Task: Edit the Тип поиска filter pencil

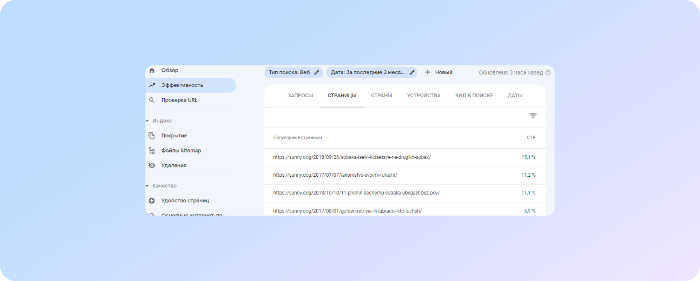Action: 317,72
